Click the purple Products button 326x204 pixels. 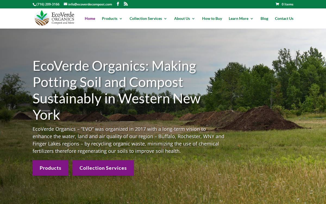click(x=51, y=168)
